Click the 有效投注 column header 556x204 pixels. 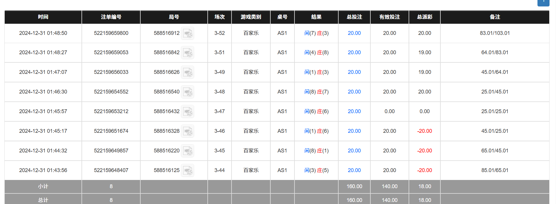(389, 17)
